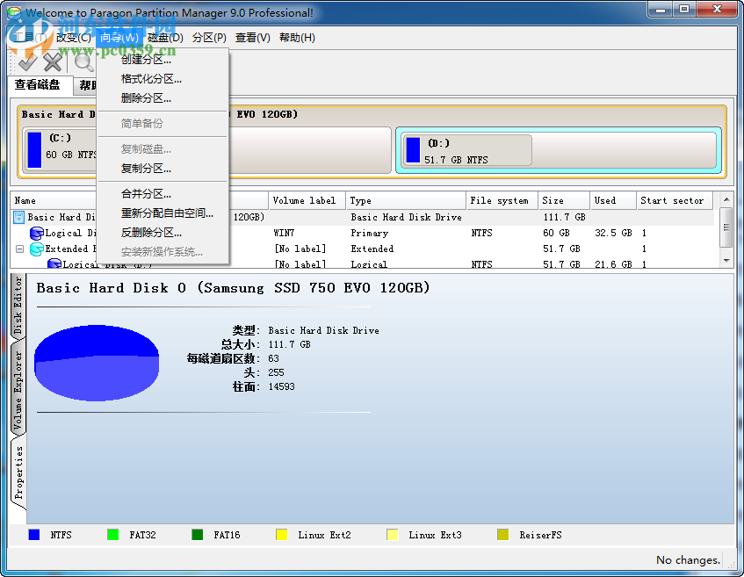Open the 分区(P) menu

(x=209, y=38)
